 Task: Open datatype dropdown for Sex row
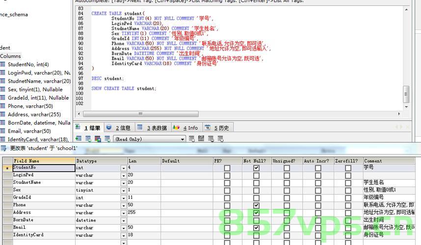[x=124, y=191]
